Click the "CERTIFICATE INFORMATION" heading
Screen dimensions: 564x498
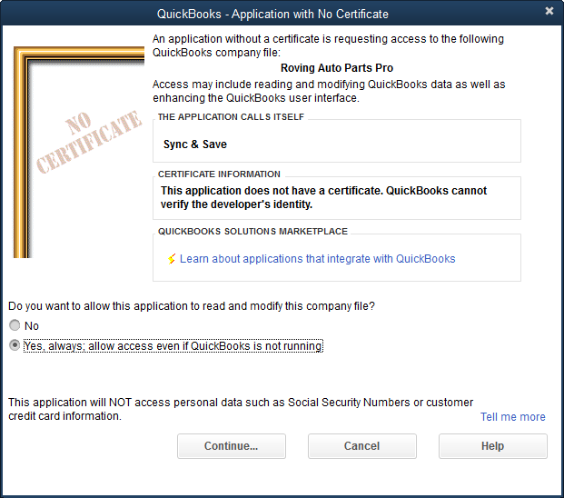point(219,174)
